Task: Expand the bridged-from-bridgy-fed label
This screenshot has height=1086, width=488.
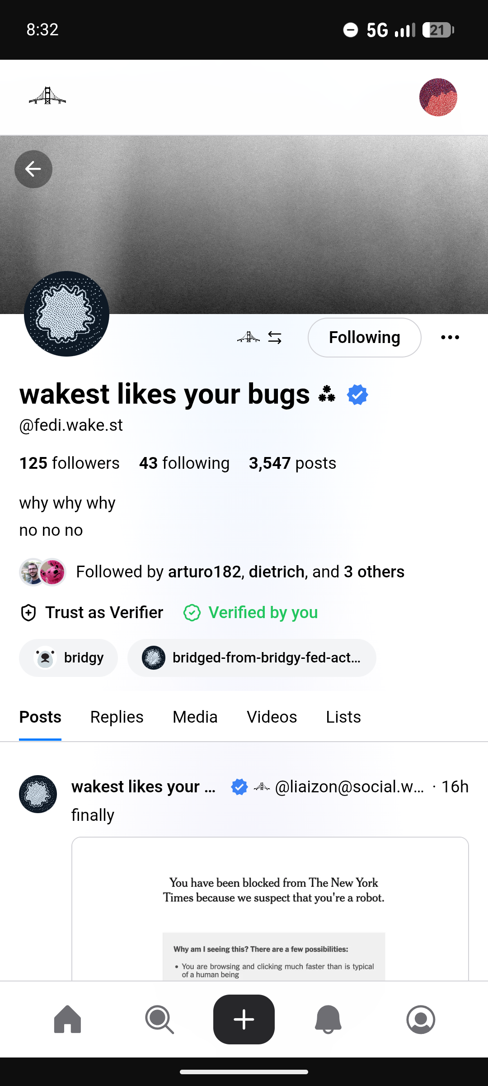Action: pyautogui.click(x=252, y=658)
